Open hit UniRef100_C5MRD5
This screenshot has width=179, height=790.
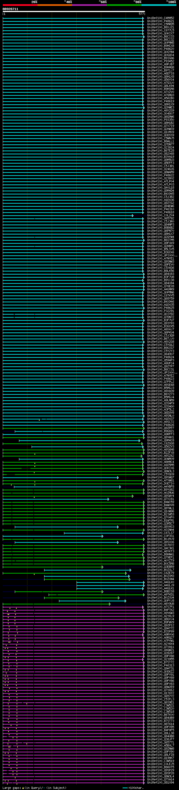coord(161,24)
